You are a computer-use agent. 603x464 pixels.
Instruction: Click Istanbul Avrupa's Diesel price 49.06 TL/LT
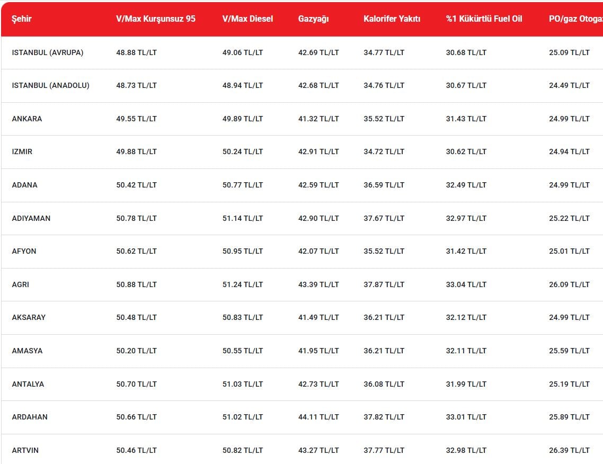(243, 52)
